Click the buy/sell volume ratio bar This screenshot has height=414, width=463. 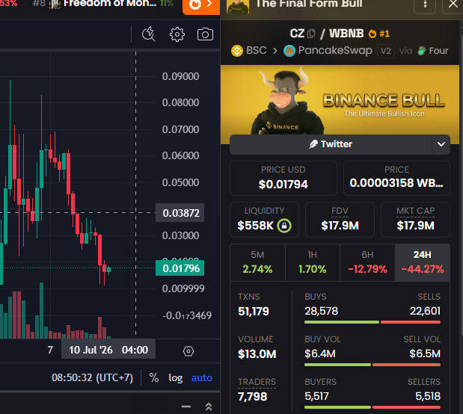click(x=372, y=365)
